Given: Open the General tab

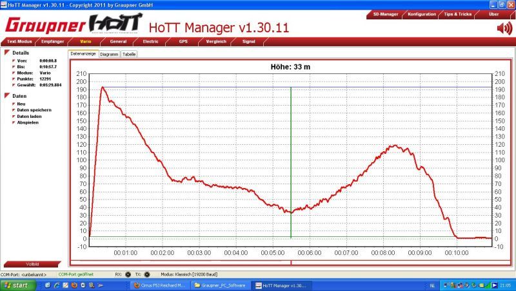Looking at the screenshot, I should click(x=118, y=42).
